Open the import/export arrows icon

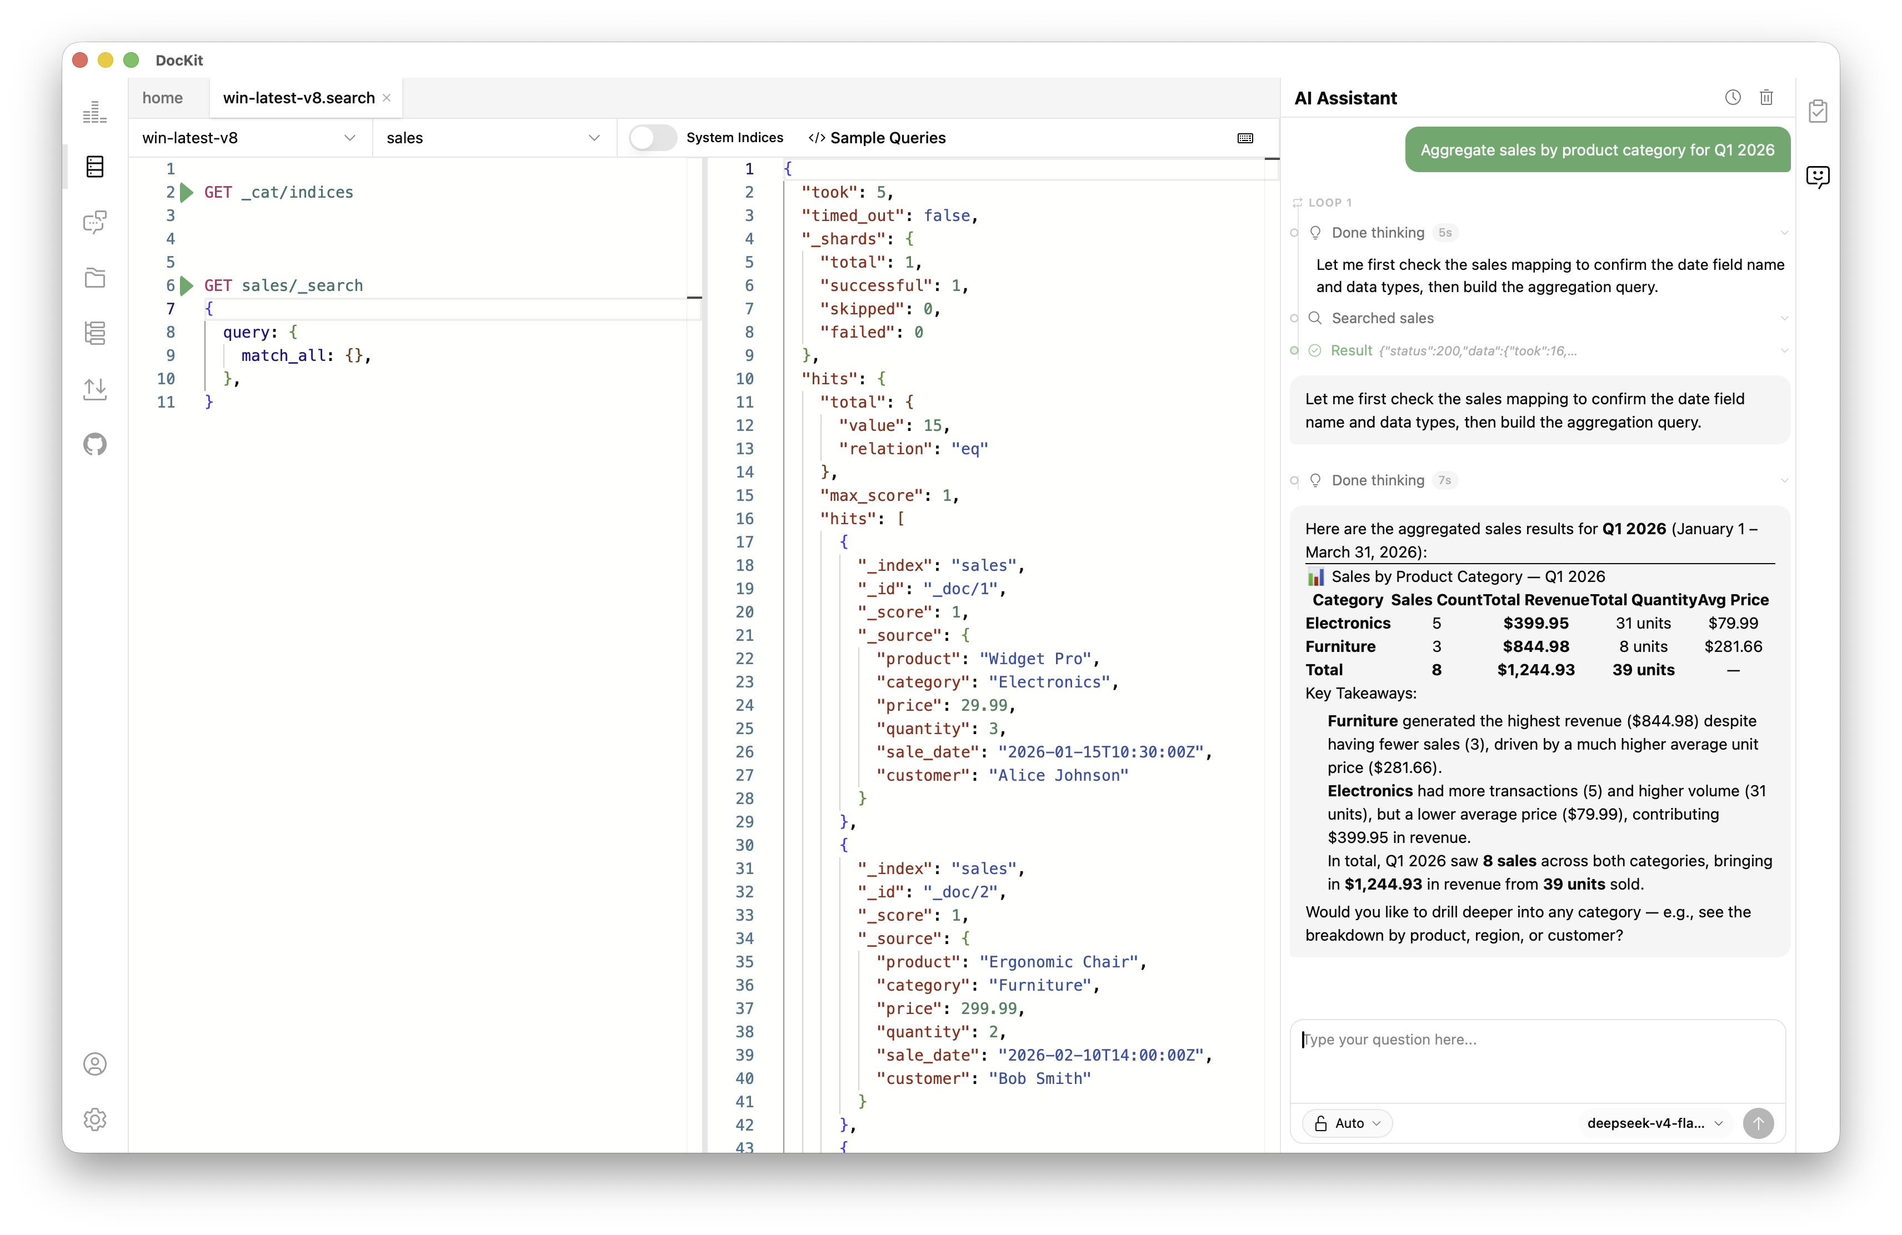[x=94, y=389]
